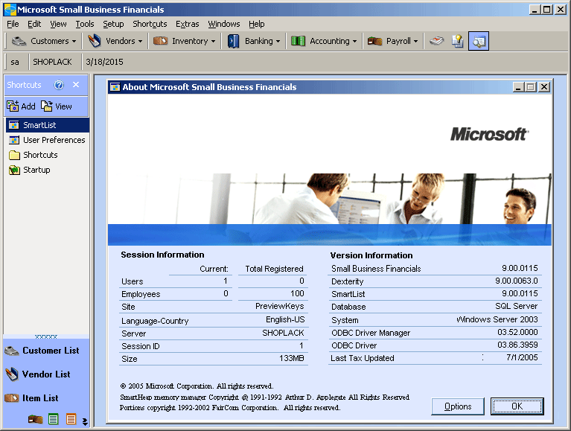Screen dimensions: 571x431
Task: Click the brown wallet icon in the bottom strip
Action: click(x=35, y=419)
